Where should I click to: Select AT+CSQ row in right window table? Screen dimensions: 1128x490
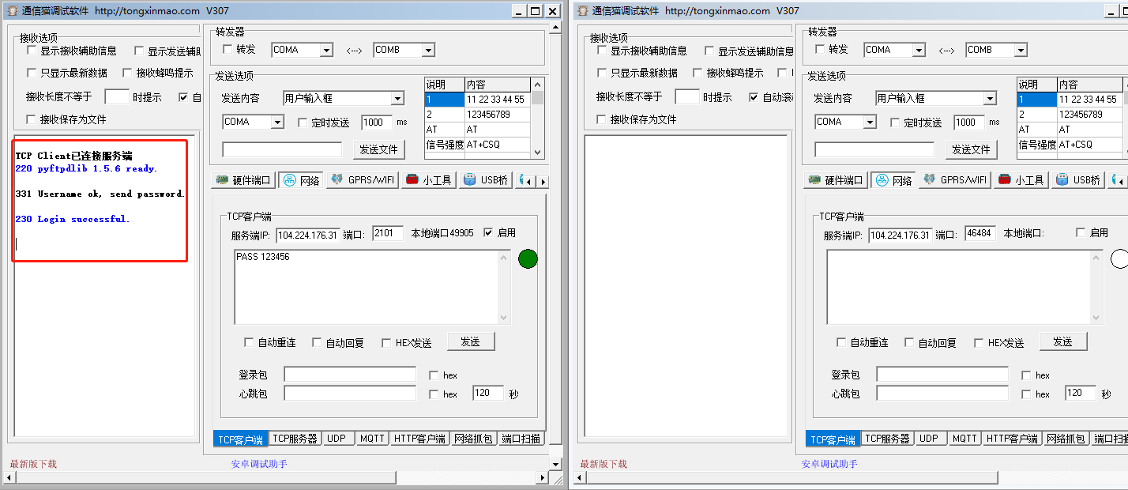point(1070,145)
